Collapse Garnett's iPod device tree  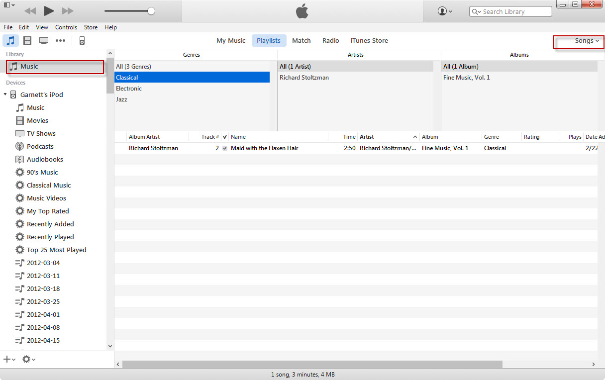[5, 95]
